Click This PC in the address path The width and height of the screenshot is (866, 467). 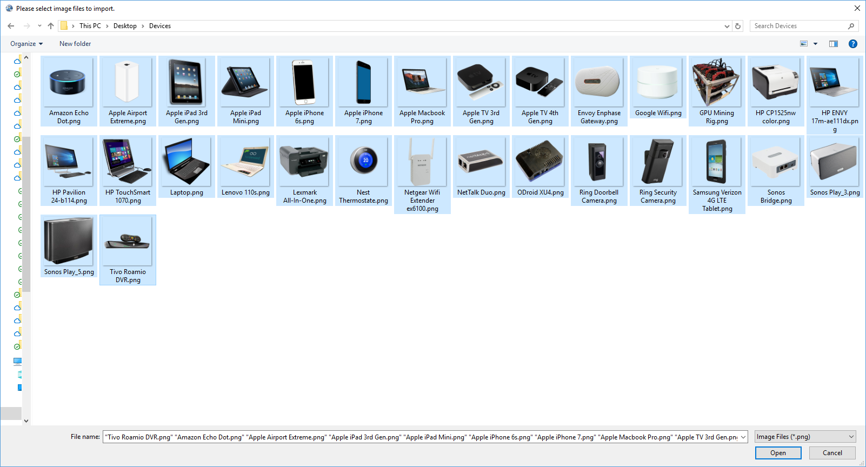pyautogui.click(x=90, y=26)
